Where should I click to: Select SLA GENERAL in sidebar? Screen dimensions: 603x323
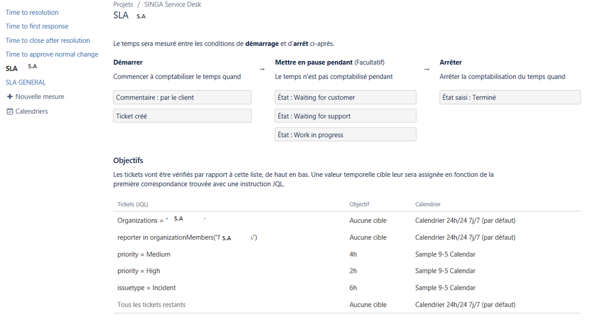(x=25, y=82)
